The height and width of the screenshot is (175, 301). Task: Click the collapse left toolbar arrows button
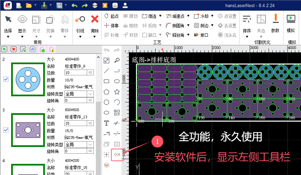pyautogui.click(x=117, y=154)
